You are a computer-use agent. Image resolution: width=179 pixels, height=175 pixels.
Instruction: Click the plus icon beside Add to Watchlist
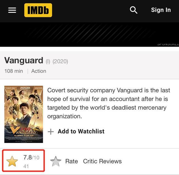tap(51, 132)
